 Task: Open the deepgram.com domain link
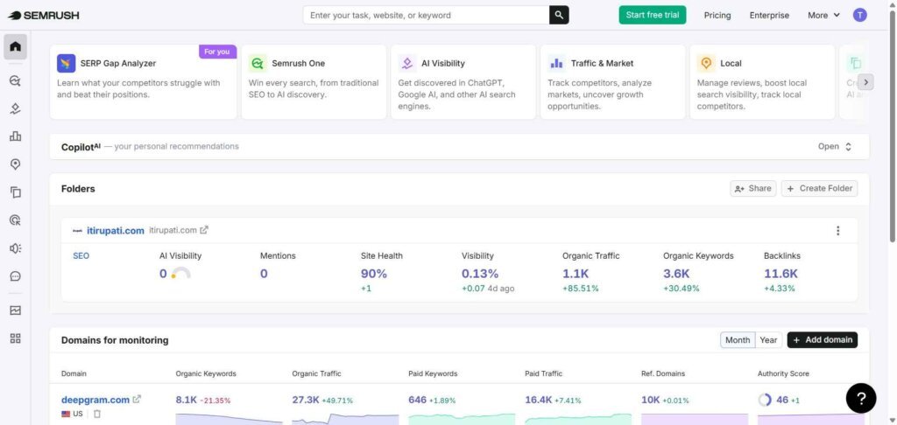coord(95,400)
